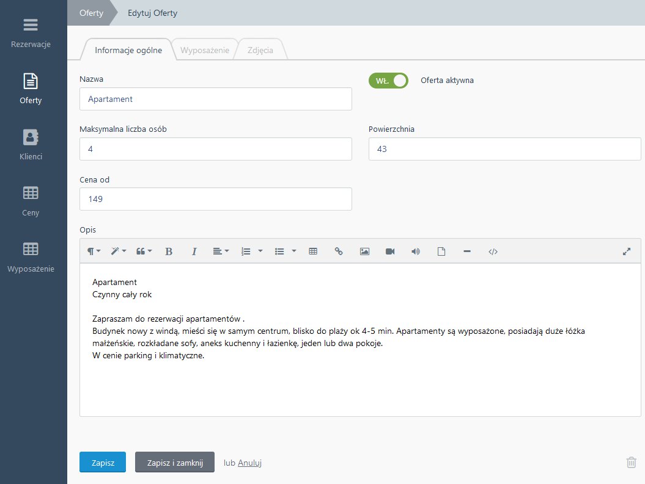Insert an ordered numbered list
The image size is (645, 484).
pyautogui.click(x=246, y=251)
